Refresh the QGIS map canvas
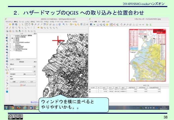Viewport: 174px width, 120px height. (59, 24)
